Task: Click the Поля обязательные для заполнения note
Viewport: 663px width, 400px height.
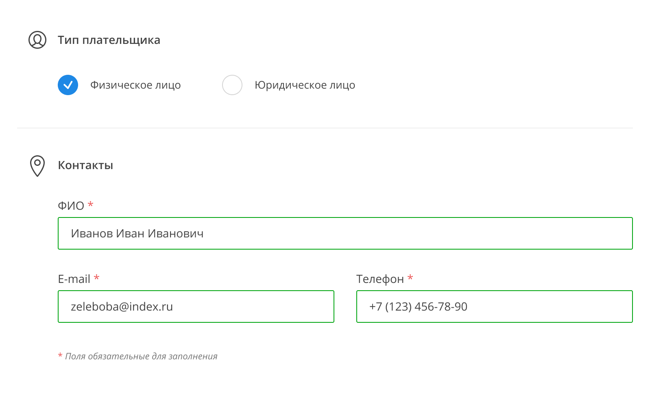Action: pyautogui.click(x=141, y=357)
